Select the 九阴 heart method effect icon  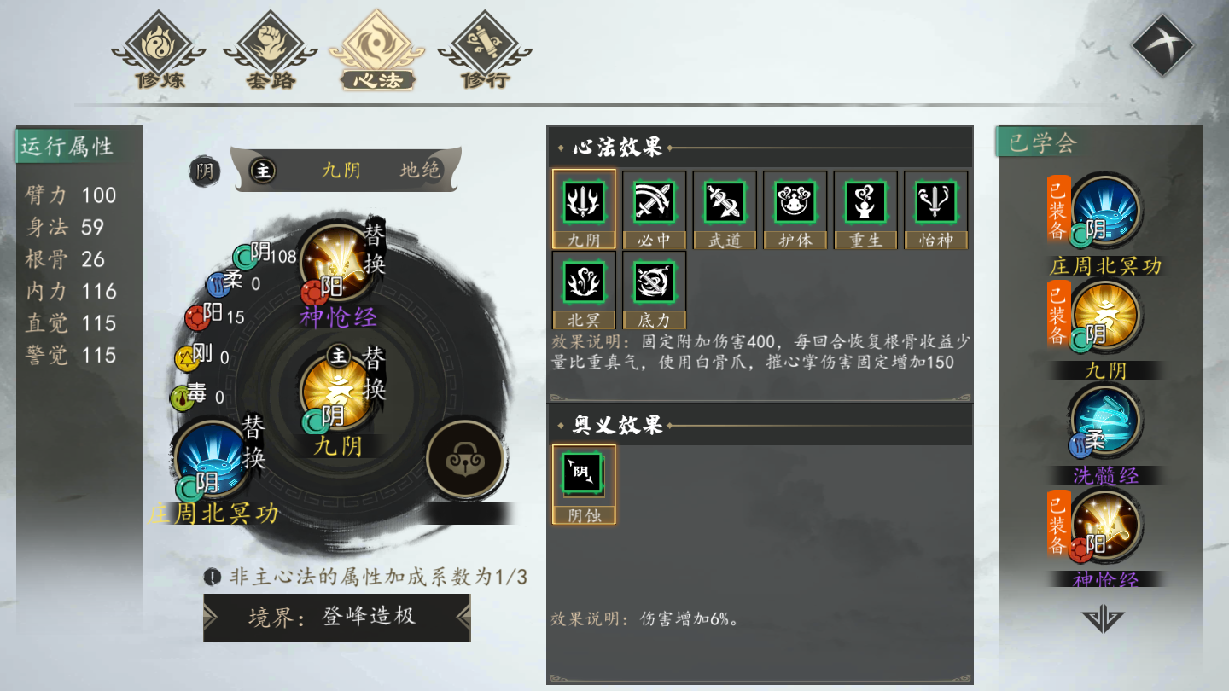coord(584,209)
